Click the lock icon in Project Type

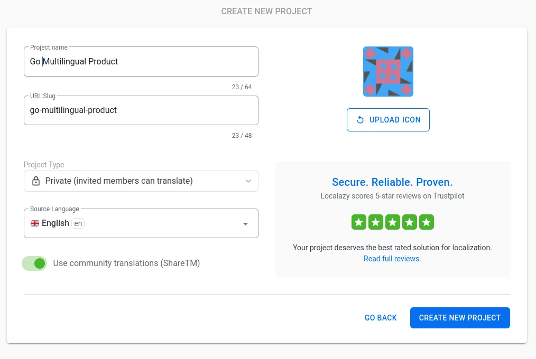[x=36, y=181]
